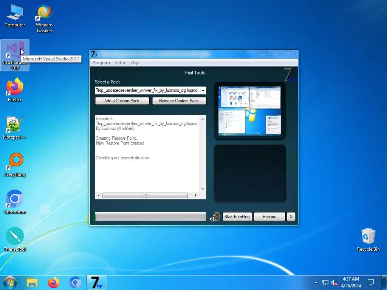387x290 pixels.
Task: Click Remove Custom Pack
Action: pos(179,100)
